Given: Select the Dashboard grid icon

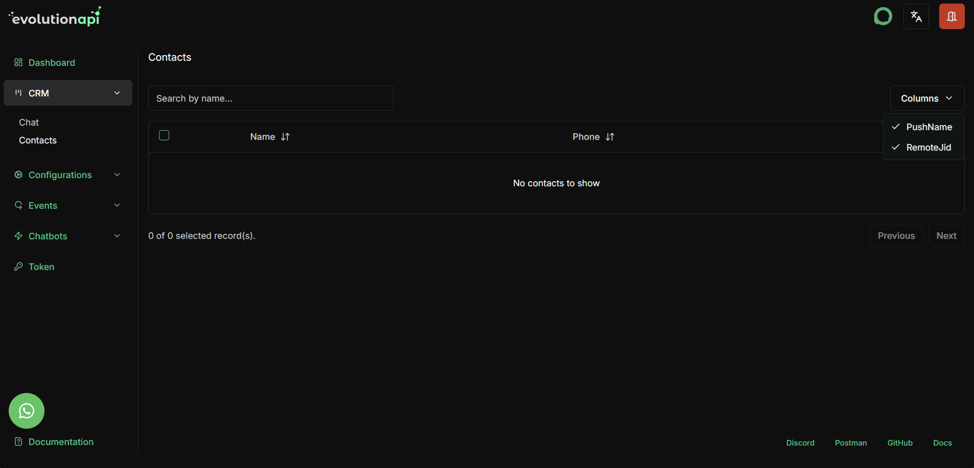Looking at the screenshot, I should click(18, 62).
